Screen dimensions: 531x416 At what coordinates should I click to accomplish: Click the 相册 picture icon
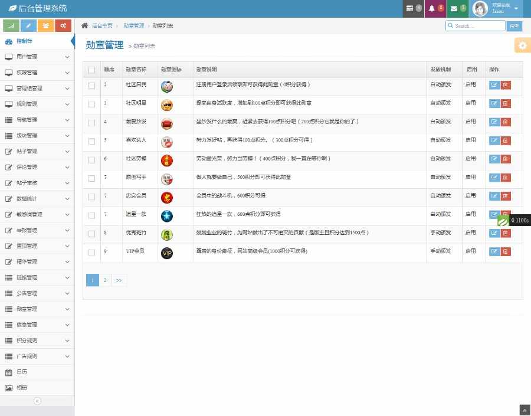pos(9,388)
